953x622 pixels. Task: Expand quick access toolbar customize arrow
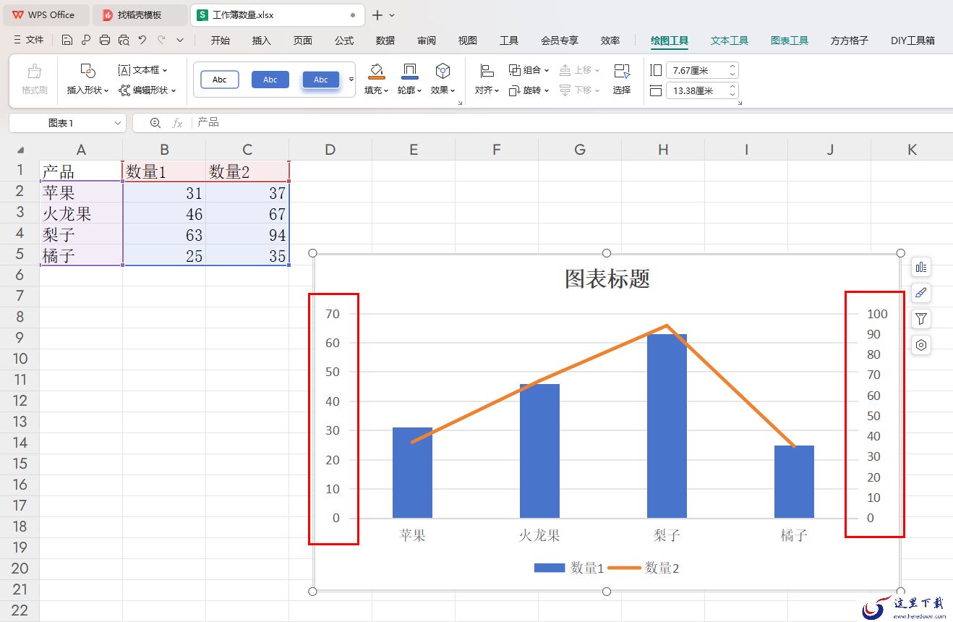[180, 41]
